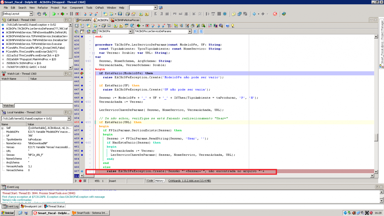Image resolution: width=384 pixels, height=216 pixels.
Task: Jump to implementation section with Impl icon
Action: coord(94,32)
